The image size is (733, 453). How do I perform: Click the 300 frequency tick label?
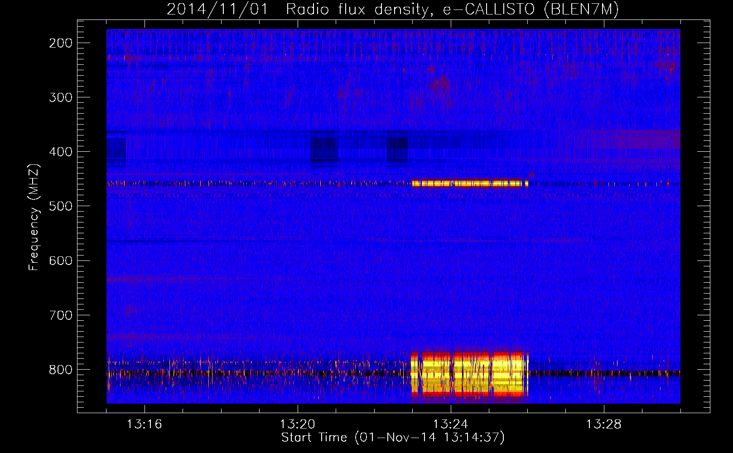(x=60, y=97)
